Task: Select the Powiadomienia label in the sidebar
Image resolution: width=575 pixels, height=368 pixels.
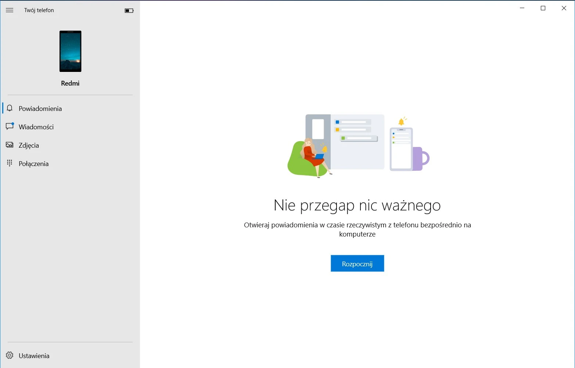Action: coord(40,109)
